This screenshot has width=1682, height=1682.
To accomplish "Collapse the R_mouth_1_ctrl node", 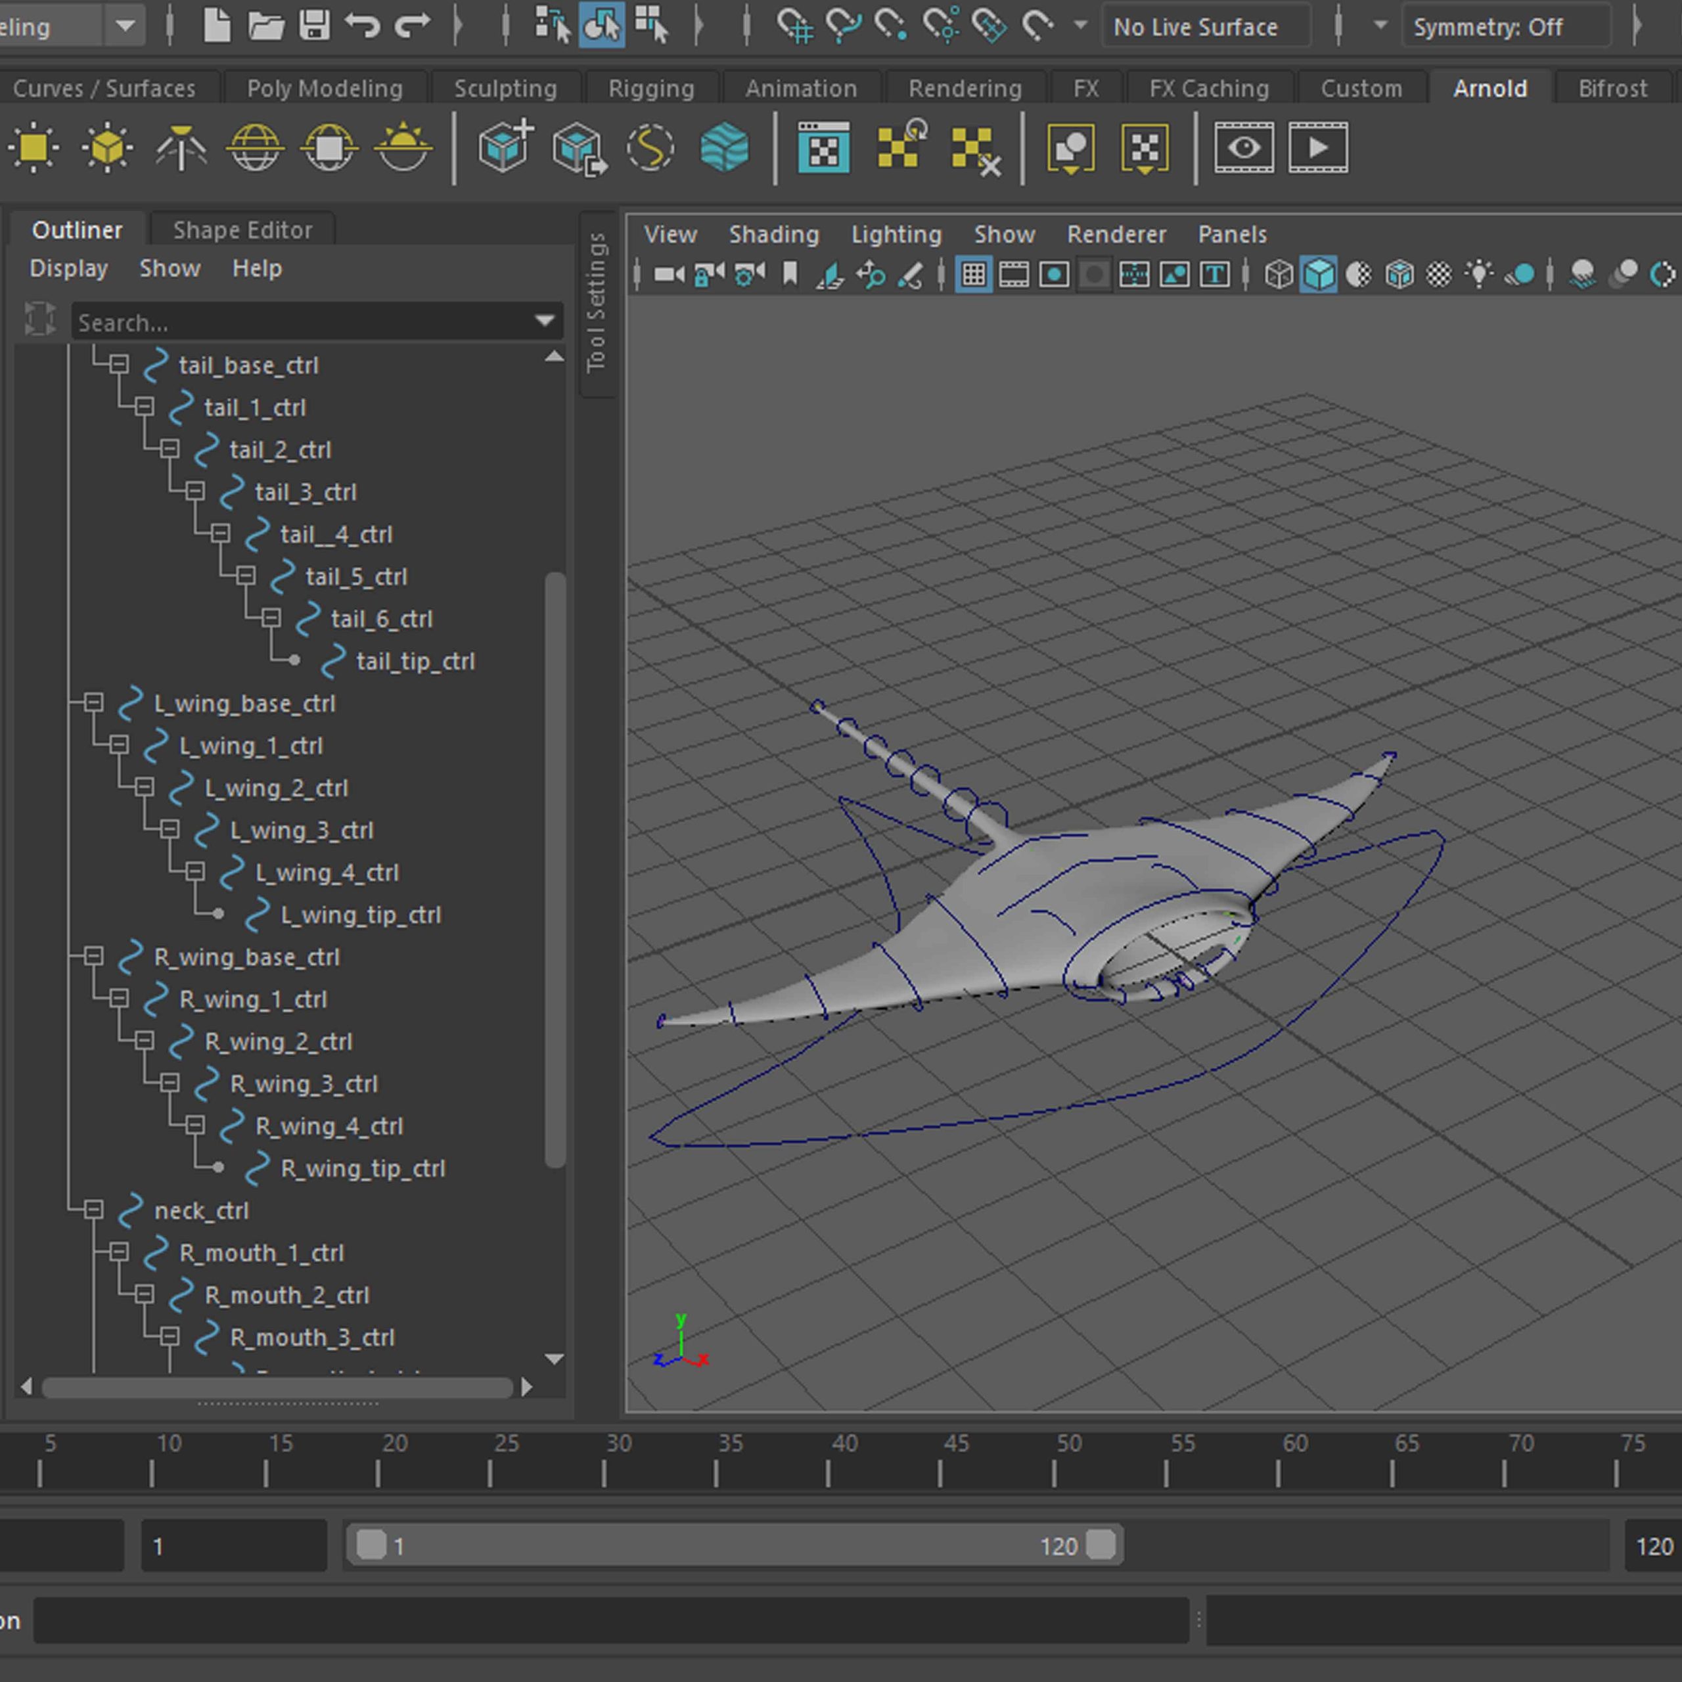I will (x=120, y=1252).
